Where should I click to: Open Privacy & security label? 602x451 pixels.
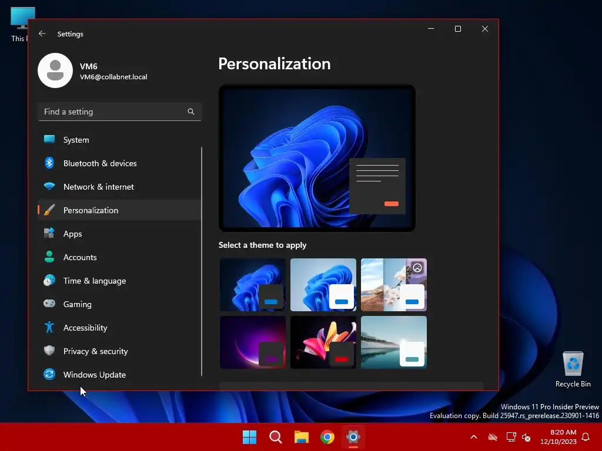[x=96, y=351]
